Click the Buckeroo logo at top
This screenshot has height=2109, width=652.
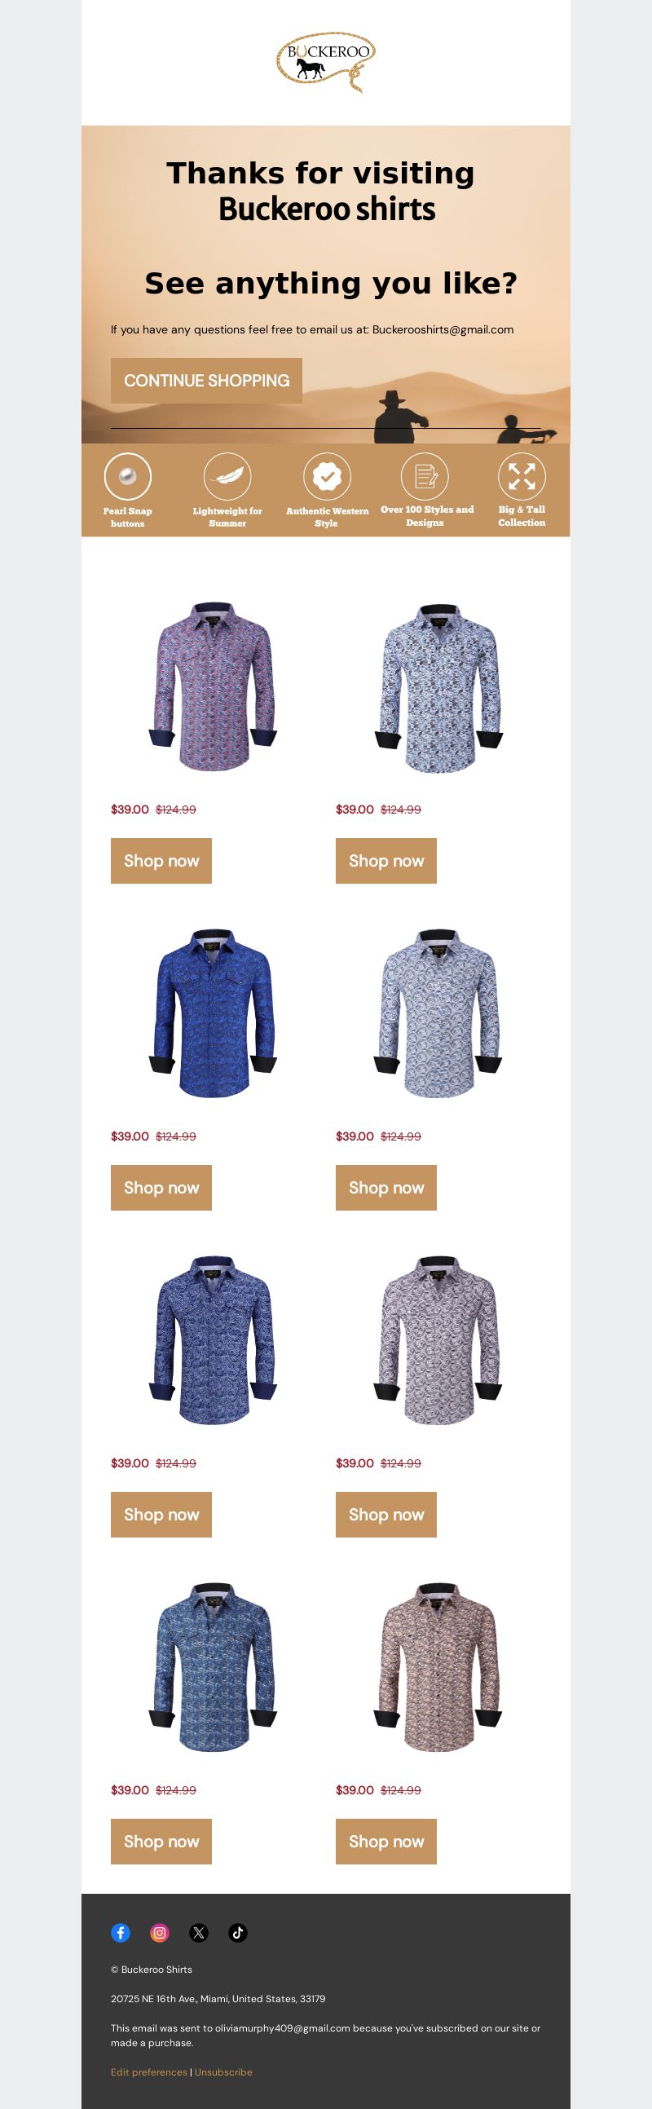pyautogui.click(x=325, y=62)
